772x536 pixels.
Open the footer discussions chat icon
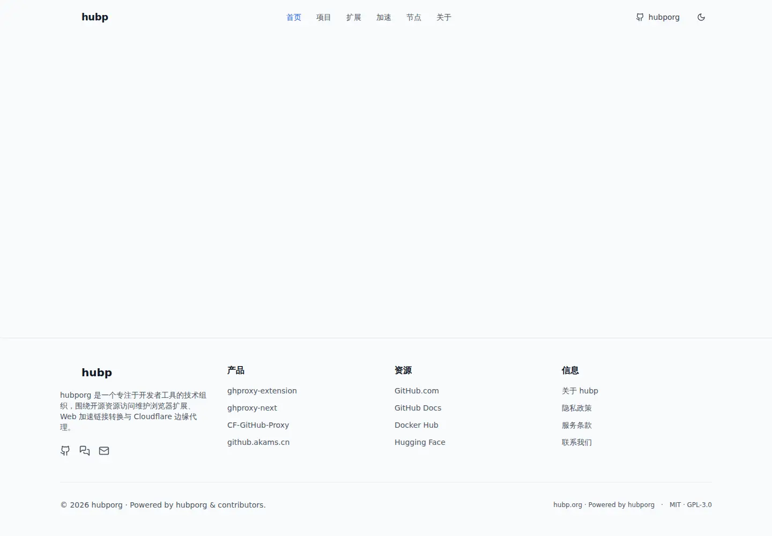[85, 451]
